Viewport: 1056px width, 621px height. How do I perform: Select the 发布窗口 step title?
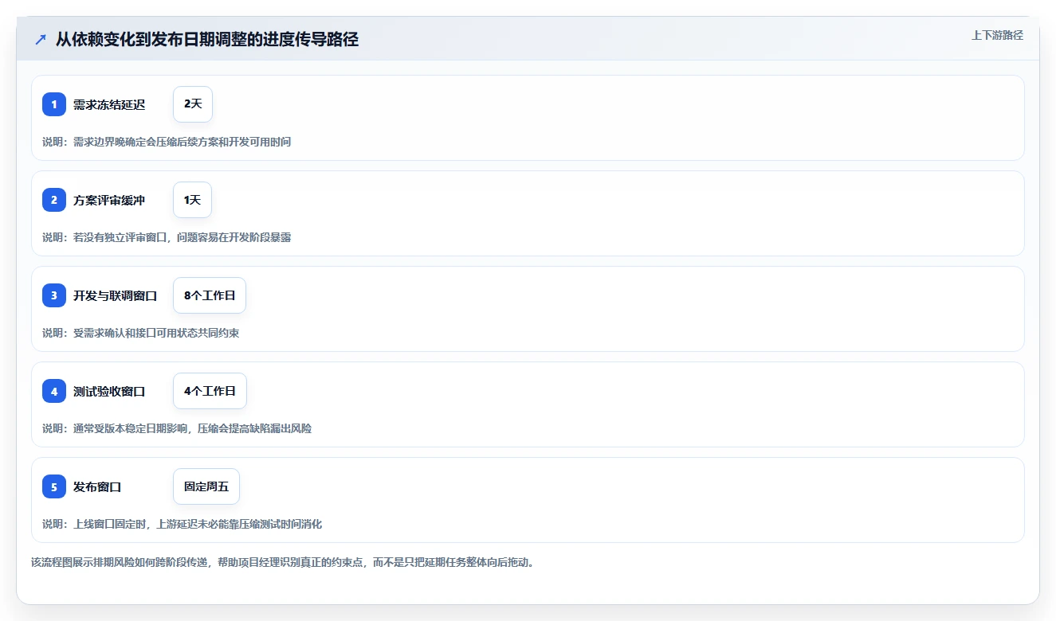(97, 487)
